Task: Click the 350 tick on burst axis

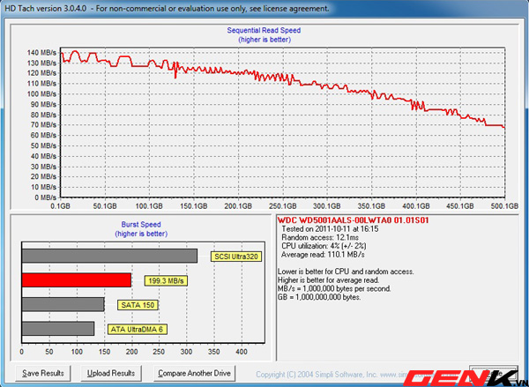Action: coord(214,352)
